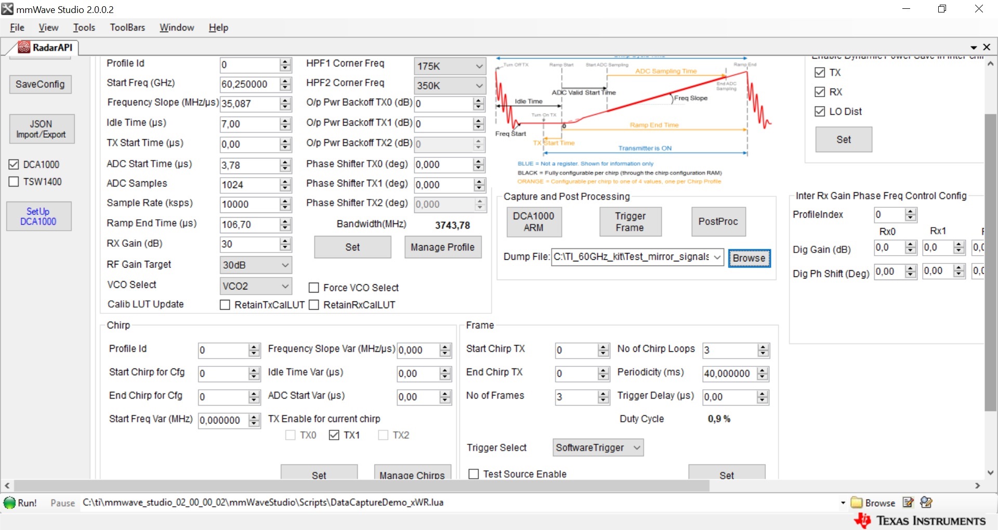The image size is (998, 530).
Task: Click Pause next to Run!
Action: click(62, 503)
